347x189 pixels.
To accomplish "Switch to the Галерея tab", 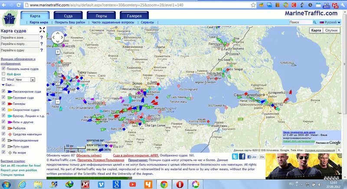I will 134,16.
